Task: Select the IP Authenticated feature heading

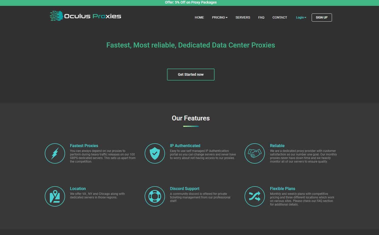Action: 185,146
